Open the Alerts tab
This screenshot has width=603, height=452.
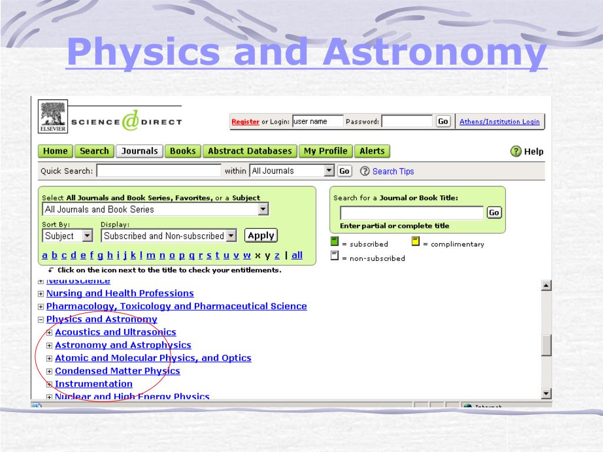click(372, 151)
